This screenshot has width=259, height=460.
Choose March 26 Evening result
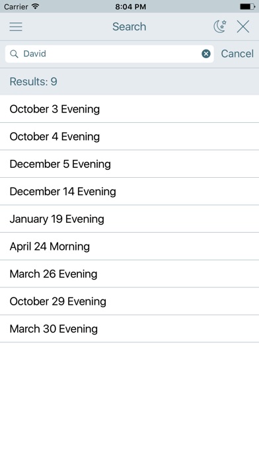pos(129,274)
